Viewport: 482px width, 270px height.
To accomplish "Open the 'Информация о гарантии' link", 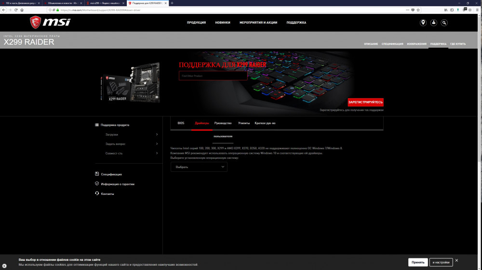I will (118, 184).
